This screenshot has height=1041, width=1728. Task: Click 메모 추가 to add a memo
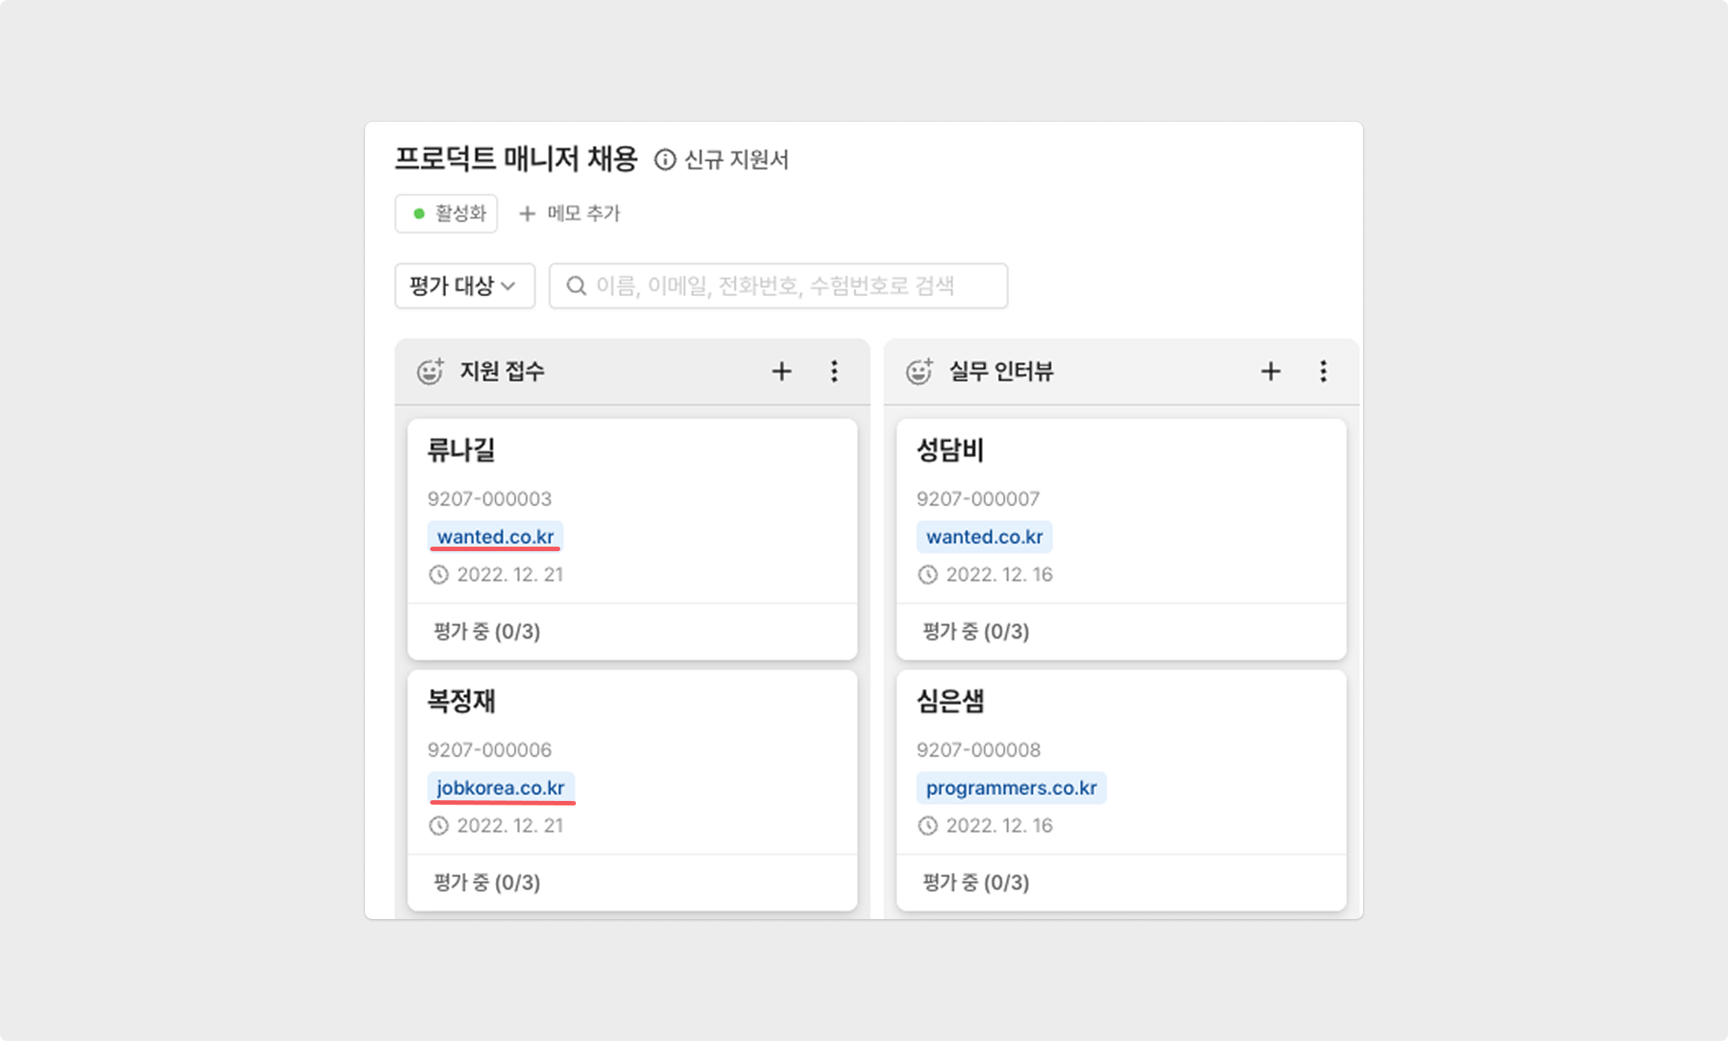coord(570,214)
